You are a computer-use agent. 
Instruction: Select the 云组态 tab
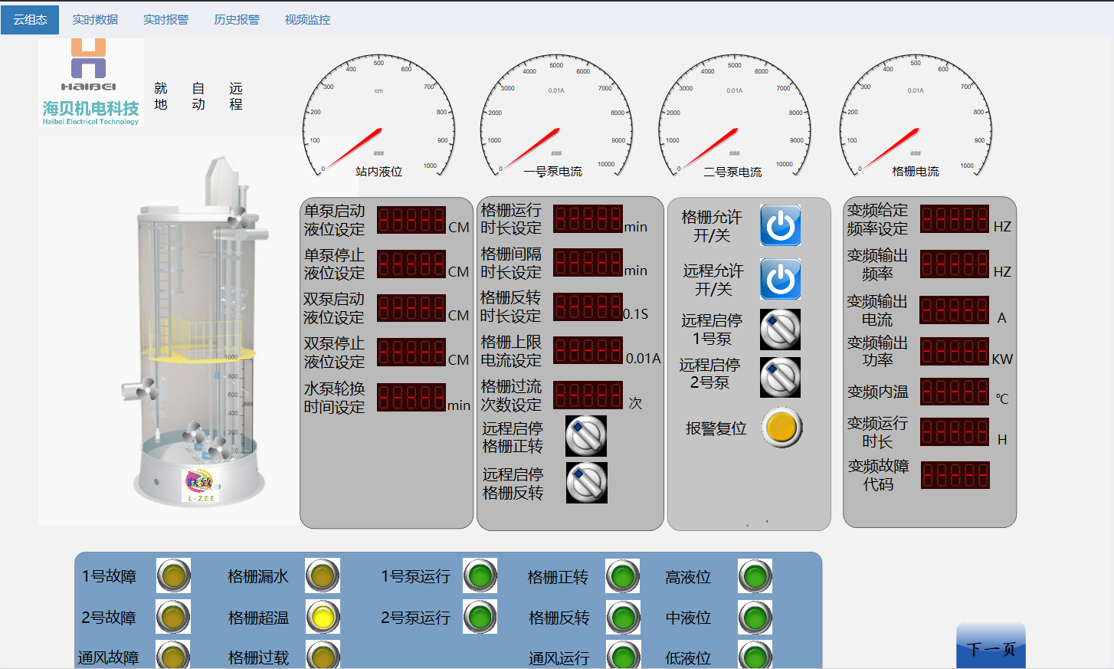(x=30, y=19)
